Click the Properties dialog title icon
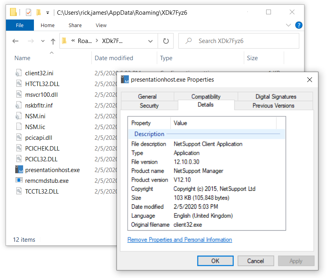Viewport: 330px width, 278px height. point(125,79)
